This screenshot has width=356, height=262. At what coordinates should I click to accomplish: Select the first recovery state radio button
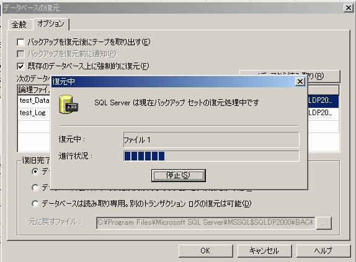coord(35,172)
